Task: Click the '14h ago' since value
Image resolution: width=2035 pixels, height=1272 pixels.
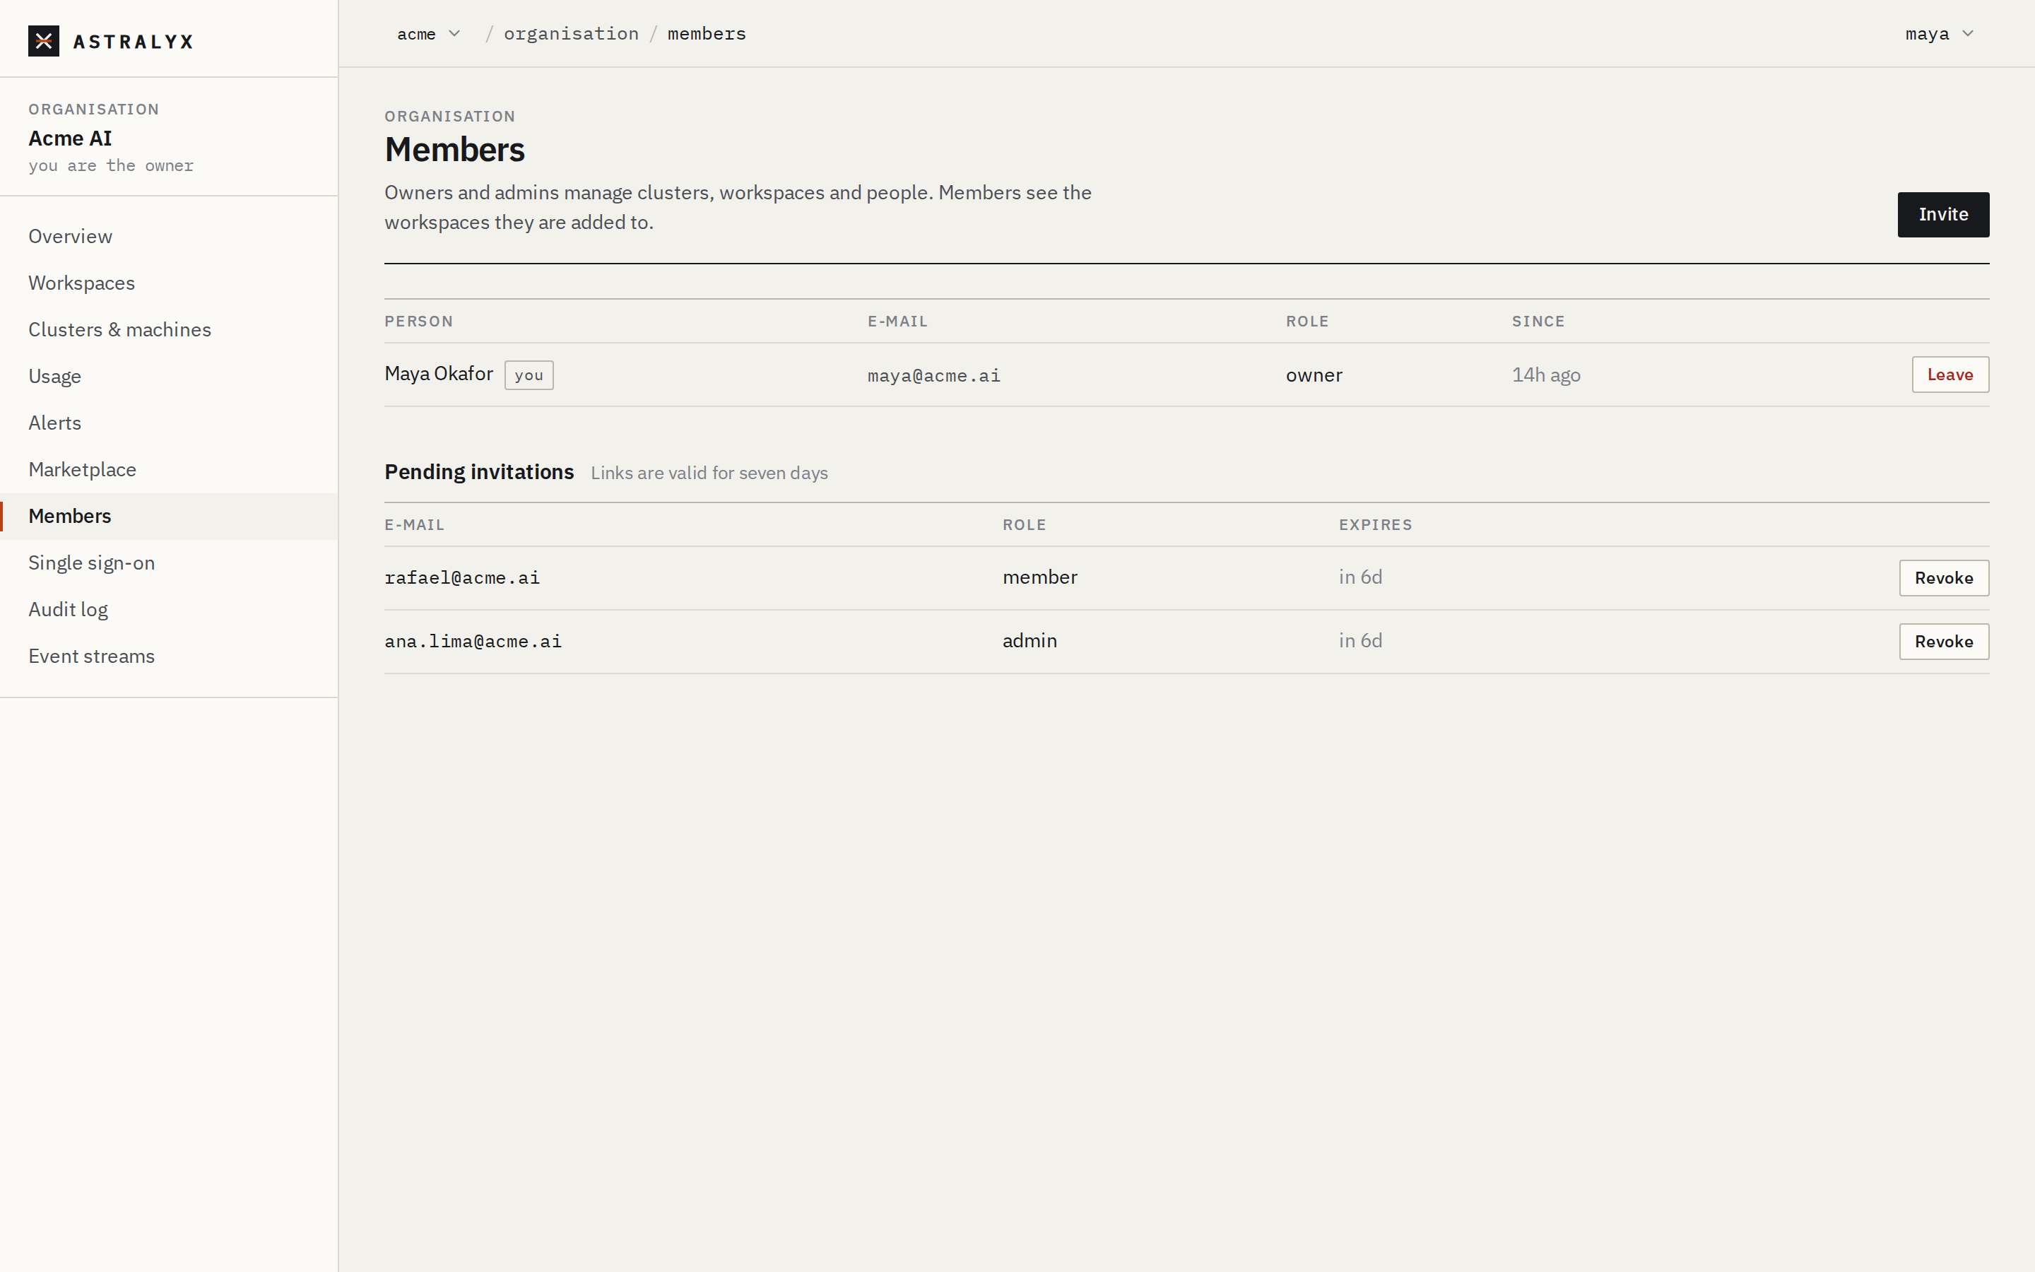Action: [x=1545, y=375]
